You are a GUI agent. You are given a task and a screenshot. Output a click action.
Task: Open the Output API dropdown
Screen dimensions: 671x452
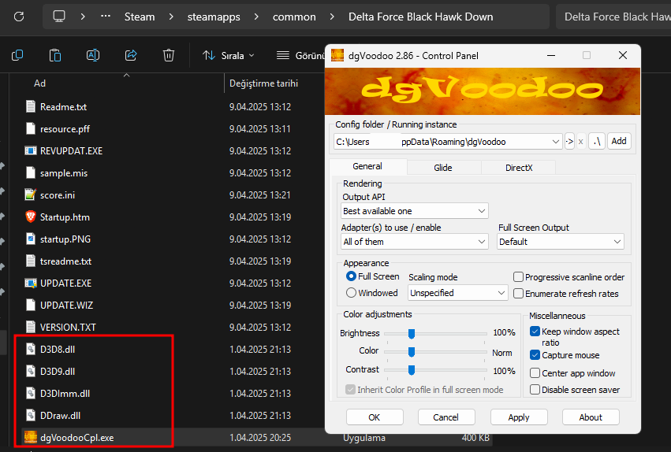click(x=414, y=211)
